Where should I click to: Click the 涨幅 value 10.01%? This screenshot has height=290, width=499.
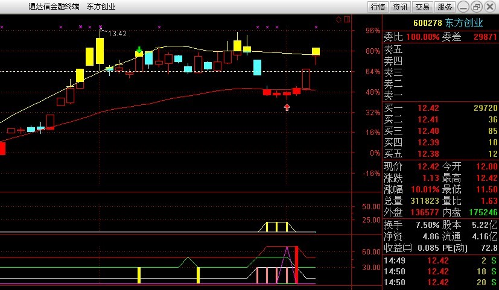(425, 190)
